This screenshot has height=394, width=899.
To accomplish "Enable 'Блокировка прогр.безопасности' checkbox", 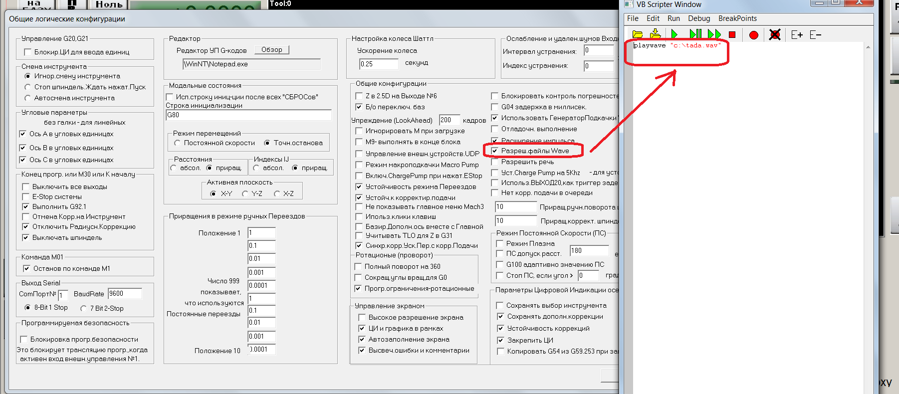I will coord(23,339).
